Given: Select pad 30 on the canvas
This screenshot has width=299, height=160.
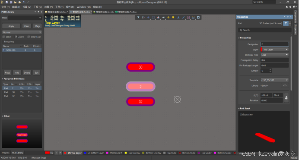Looking at the screenshot, I should pos(140,67).
